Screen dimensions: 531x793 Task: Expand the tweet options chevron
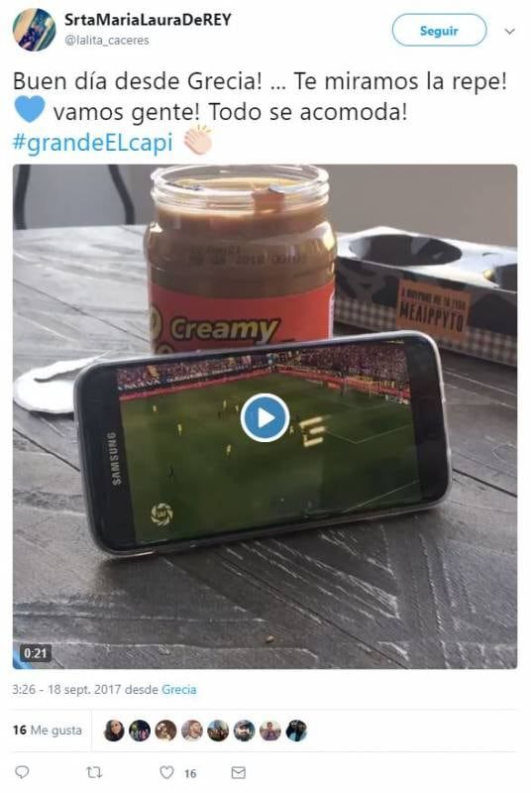(x=510, y=32)
